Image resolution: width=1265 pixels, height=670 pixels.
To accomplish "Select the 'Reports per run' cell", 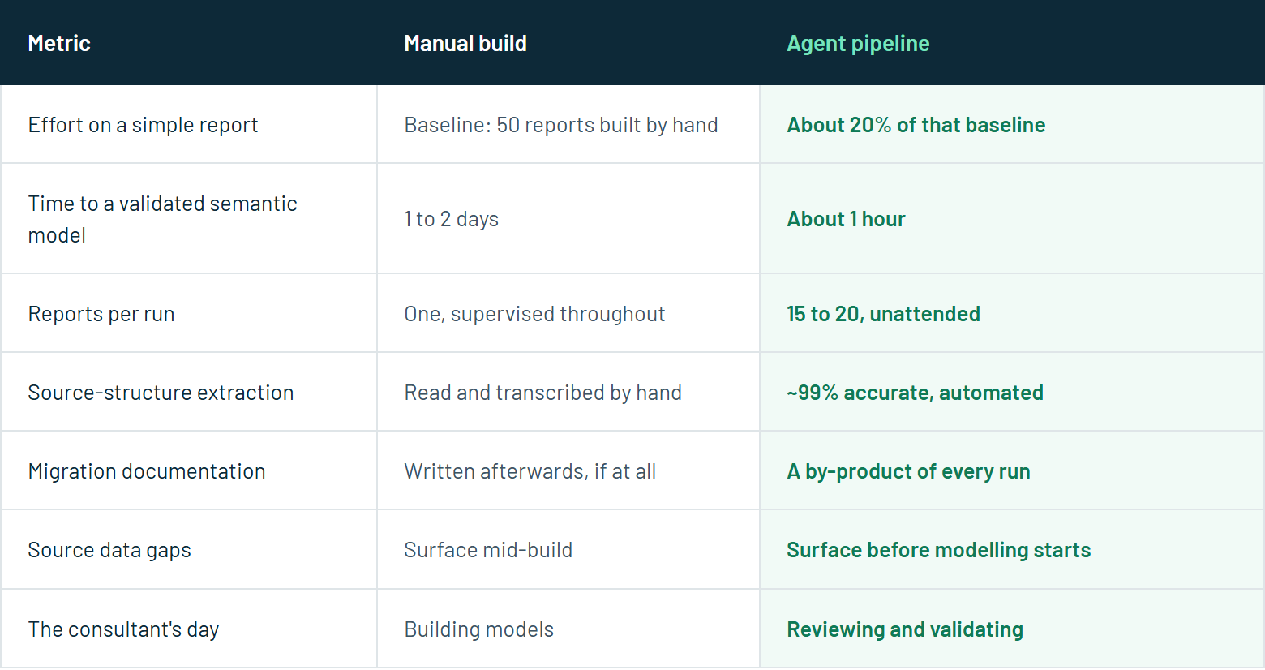I will click(189, 314).
